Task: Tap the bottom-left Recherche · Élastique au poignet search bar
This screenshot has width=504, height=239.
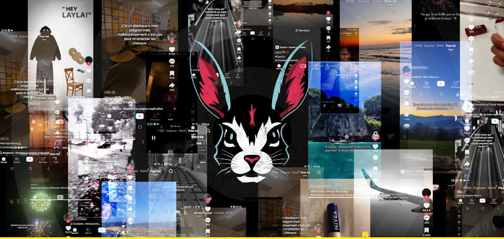Action: [25, 153]
